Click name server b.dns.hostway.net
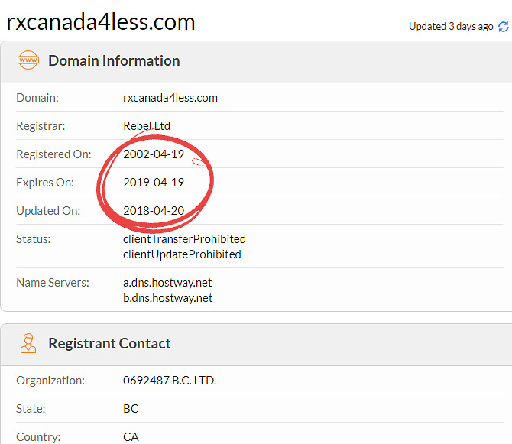The height and width of the screenshot is (444, 512). point(168,298)
